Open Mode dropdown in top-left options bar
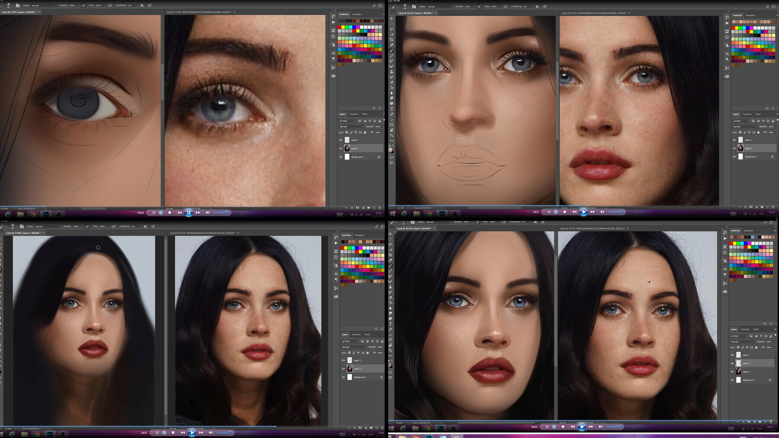Screen dimensions: 779x438 tap(43, 6)
